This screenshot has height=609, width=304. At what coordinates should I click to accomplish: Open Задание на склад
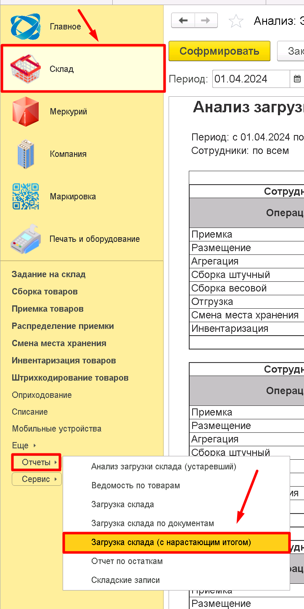49,274
